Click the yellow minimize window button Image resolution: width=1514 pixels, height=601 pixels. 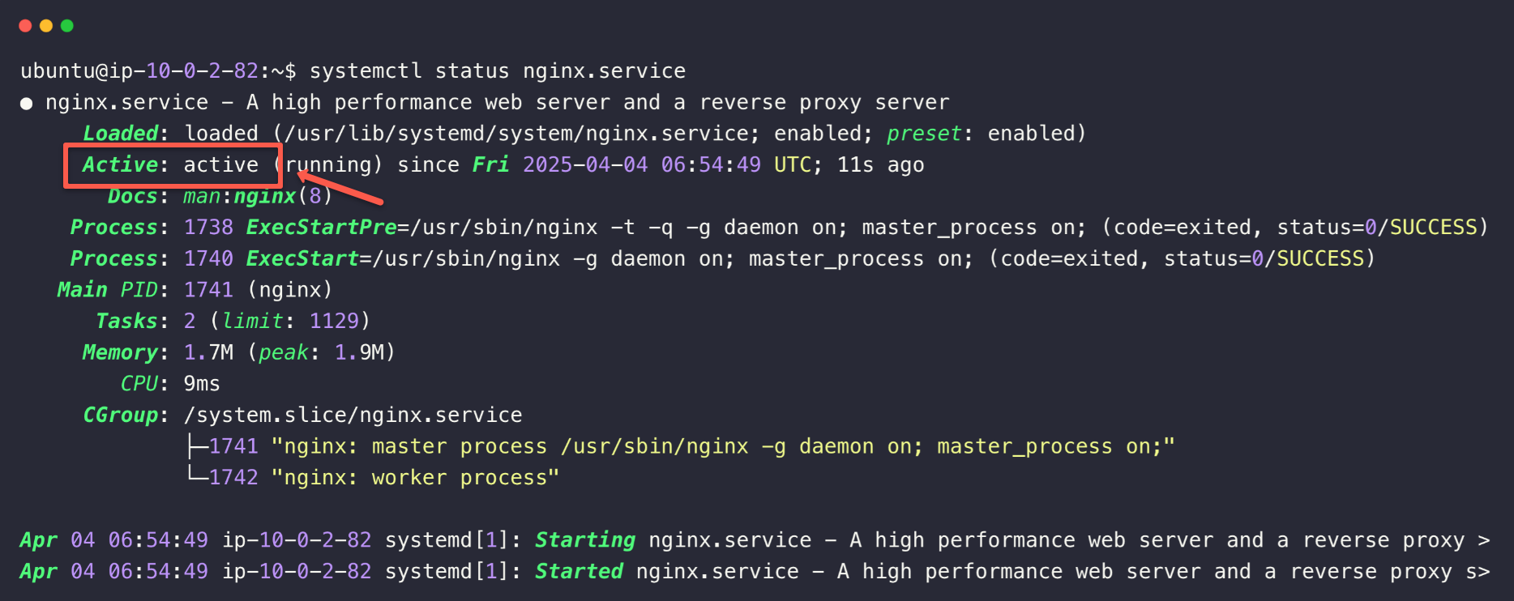pyautogui.click(x=46, y=26)
